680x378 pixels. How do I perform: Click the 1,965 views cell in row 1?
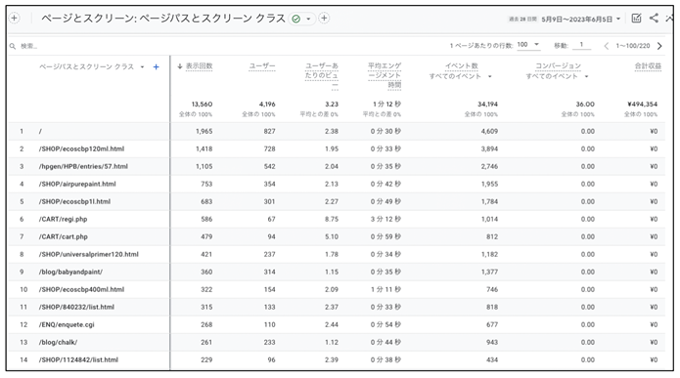pos(204,131)
